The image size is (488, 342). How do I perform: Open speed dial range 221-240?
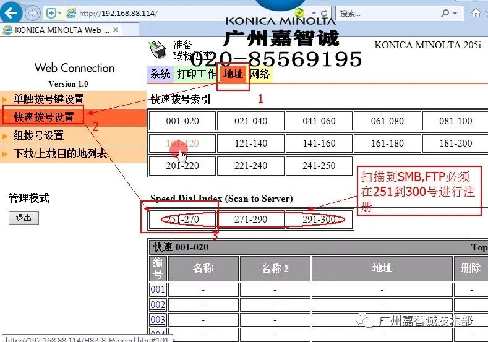tap(251, 166)
